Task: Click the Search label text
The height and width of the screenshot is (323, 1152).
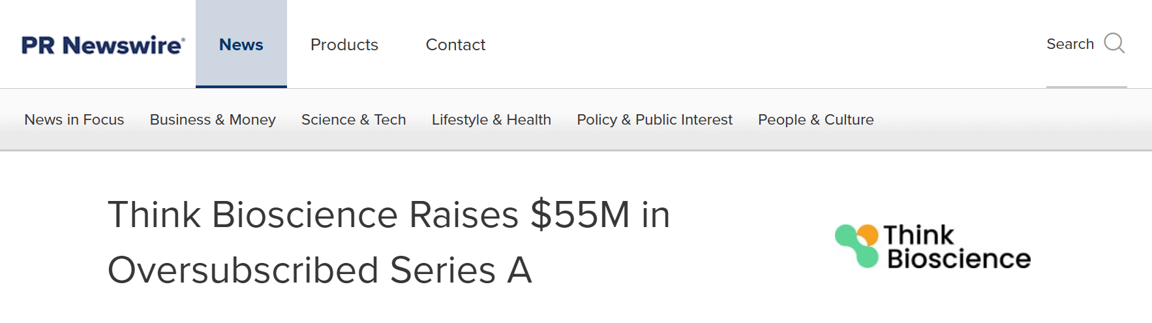Action: 1070,44
